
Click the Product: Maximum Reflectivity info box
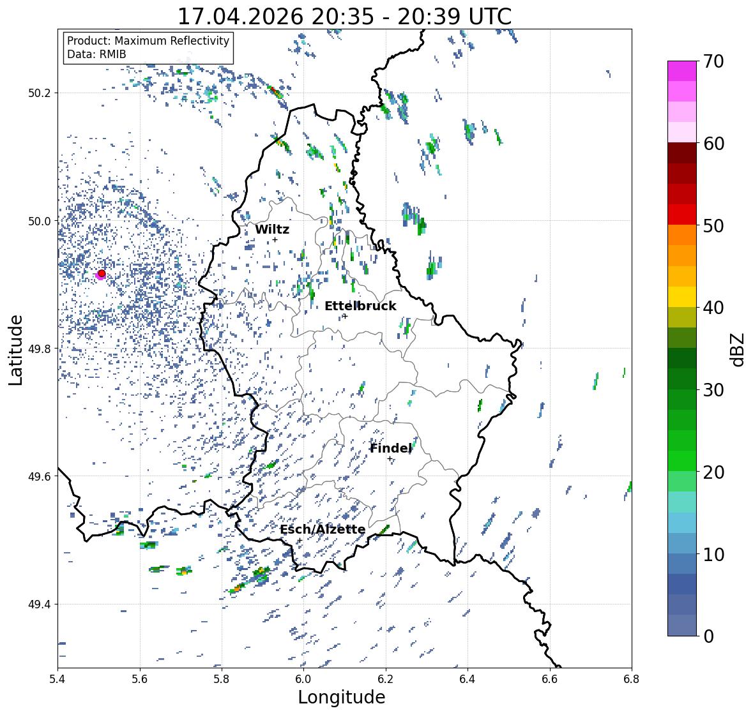(148, 47)
